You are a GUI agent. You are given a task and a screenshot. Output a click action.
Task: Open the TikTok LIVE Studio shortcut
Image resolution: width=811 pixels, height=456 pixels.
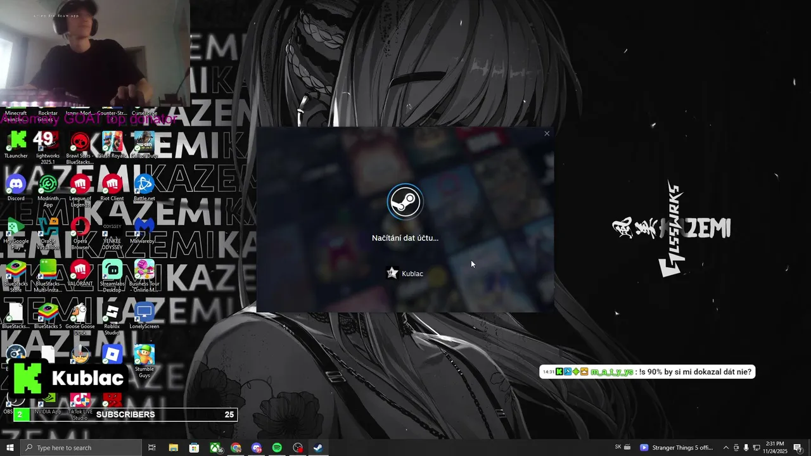tap(80, 407)
